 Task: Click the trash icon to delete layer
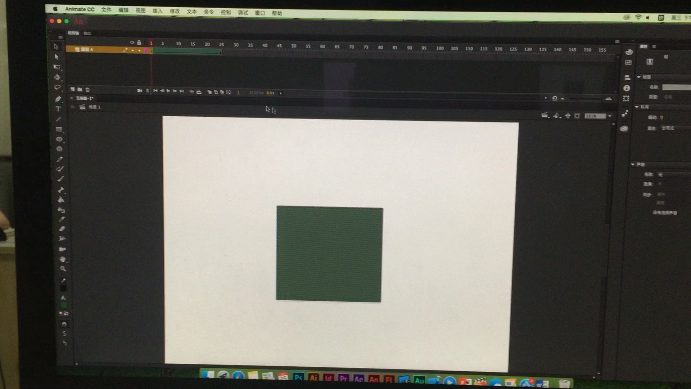point(87,89)
